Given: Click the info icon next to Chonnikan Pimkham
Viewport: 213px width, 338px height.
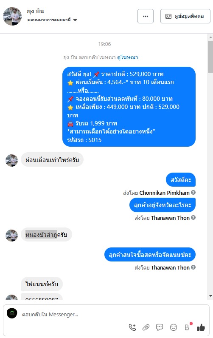Looking at the screenshot, I should click(x=193, y=192).
